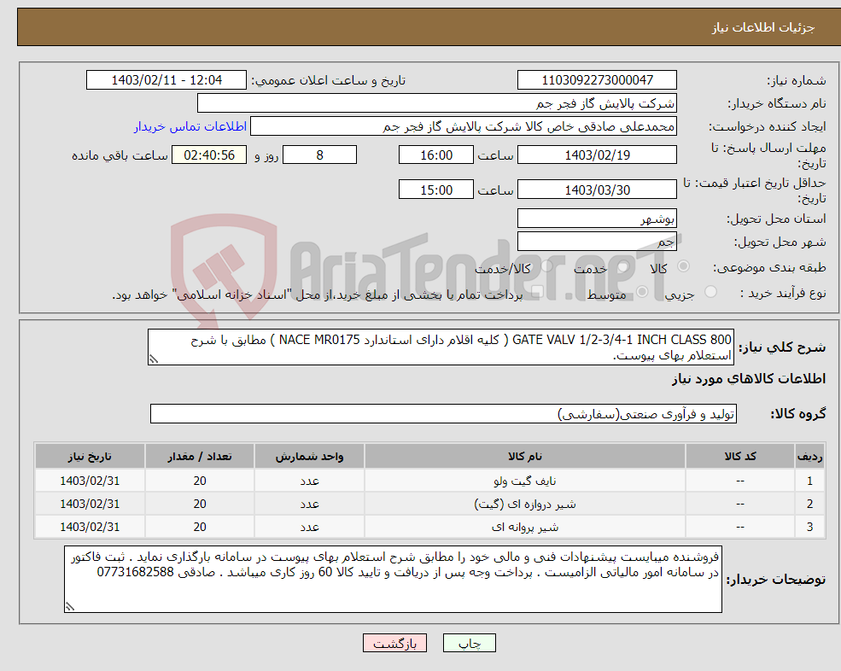This screenshot has height=671, width=841.
Task: Click quantity 20 in row 1
Action: click(200, 481)
